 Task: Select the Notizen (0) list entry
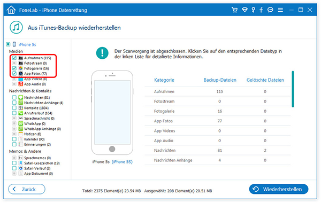tap(33, 134)
